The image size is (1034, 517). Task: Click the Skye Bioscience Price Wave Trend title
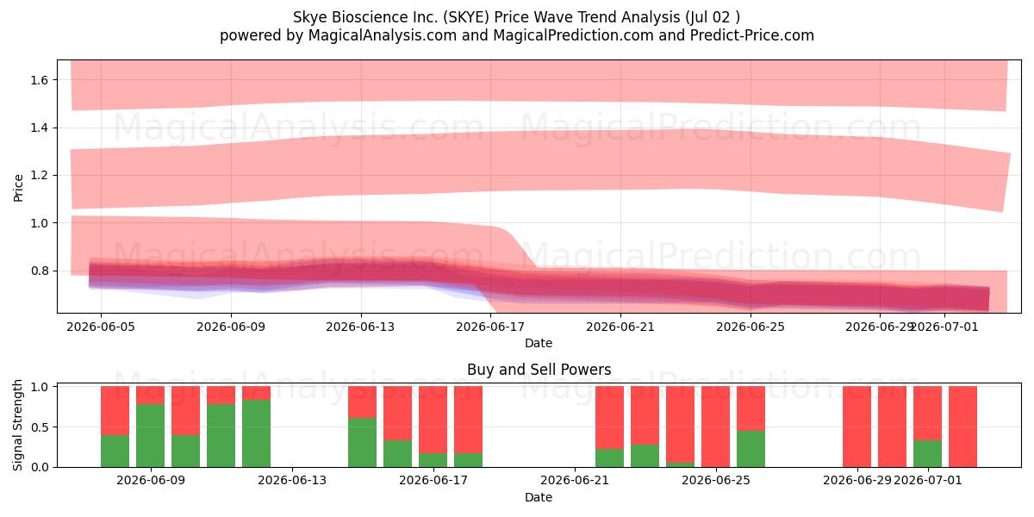tap(517, 16)
